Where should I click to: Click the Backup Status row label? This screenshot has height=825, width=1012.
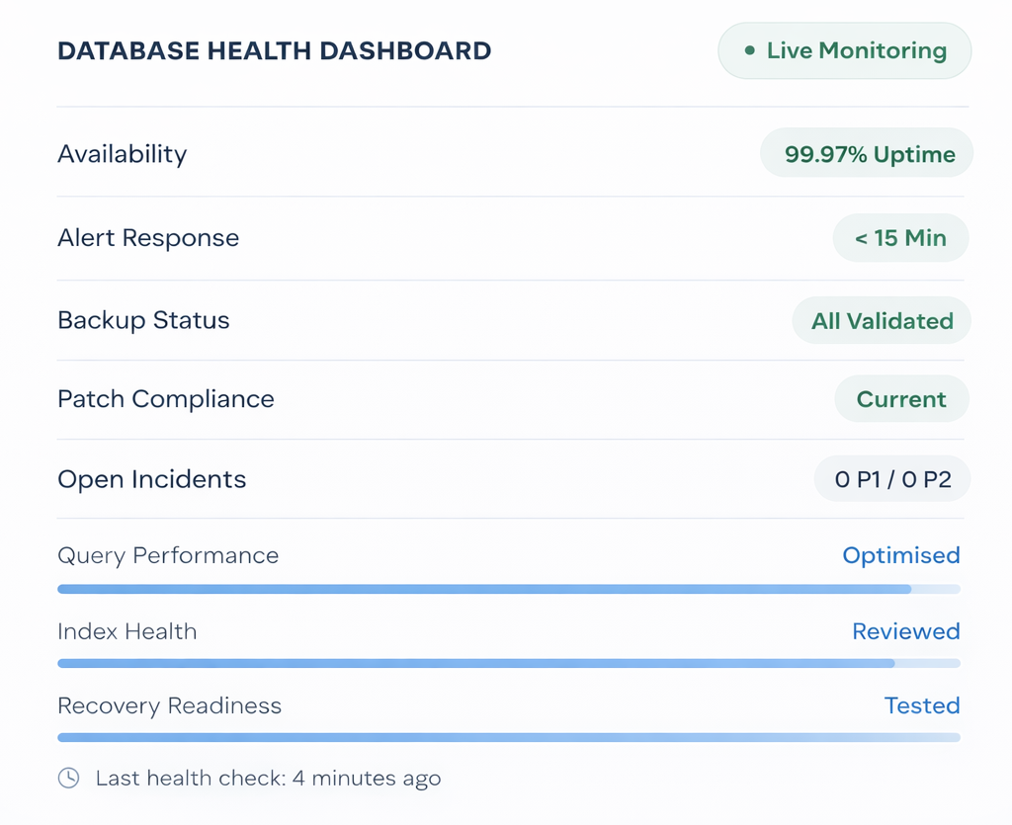click(143, 320)
